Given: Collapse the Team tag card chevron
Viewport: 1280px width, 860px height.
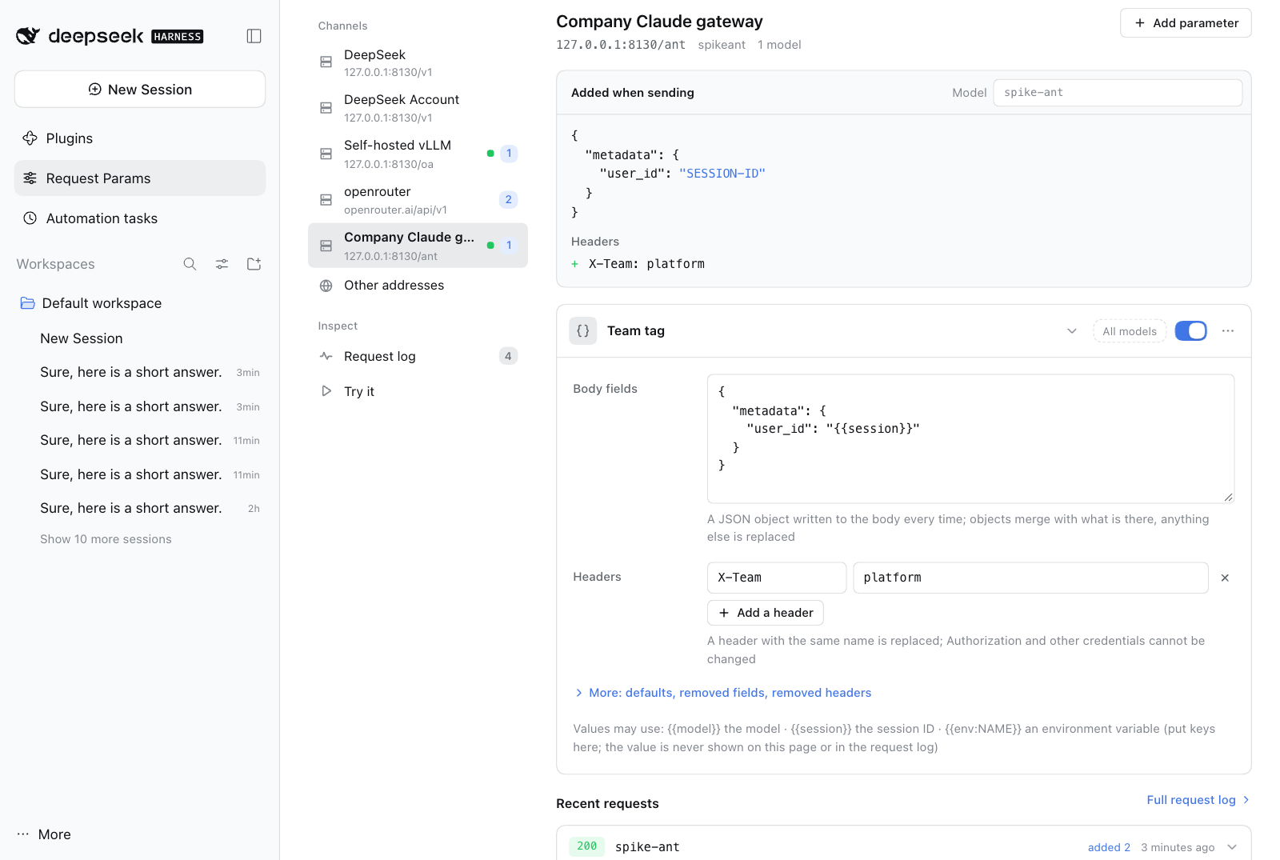Looking at the screenshot, I should click(x=1072, y=331).
